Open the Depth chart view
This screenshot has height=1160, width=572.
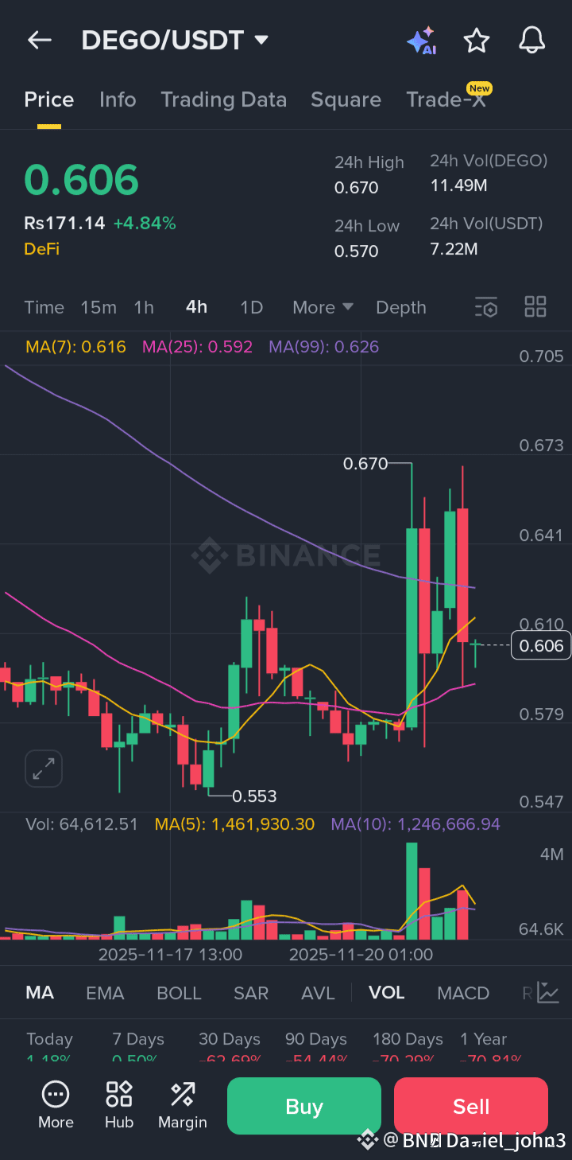pos(401,307)
